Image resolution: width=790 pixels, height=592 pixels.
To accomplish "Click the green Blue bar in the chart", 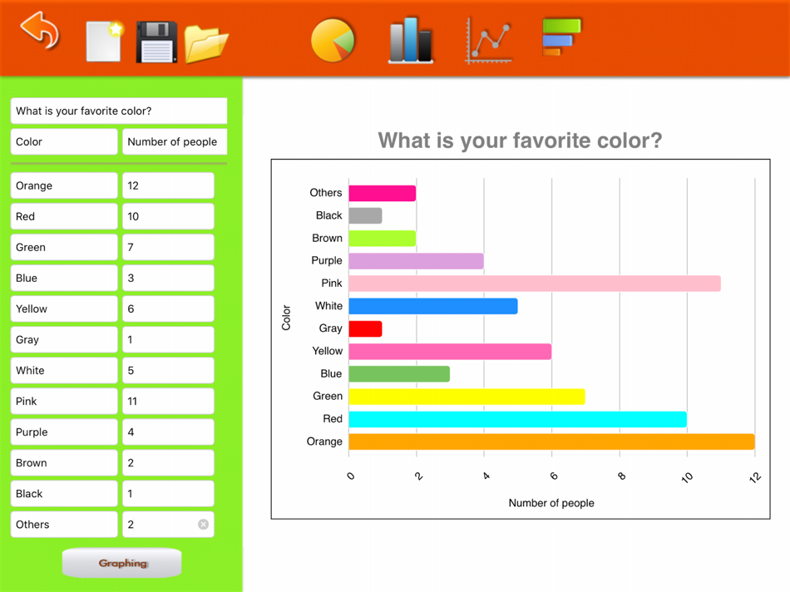I will tap(399, 374).
